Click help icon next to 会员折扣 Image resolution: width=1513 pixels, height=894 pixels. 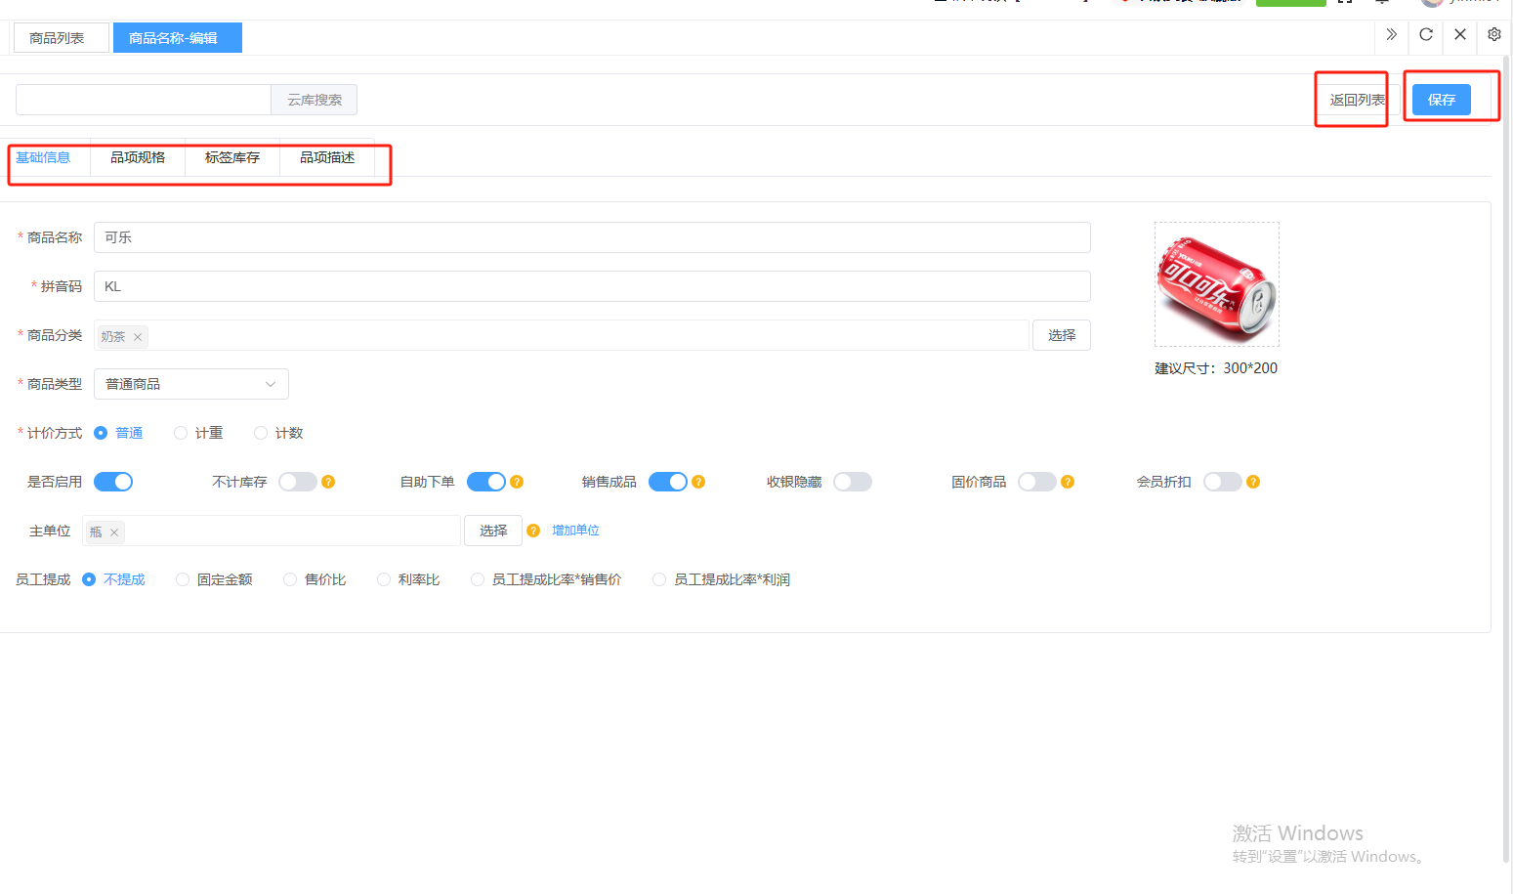pos(1253,482)
